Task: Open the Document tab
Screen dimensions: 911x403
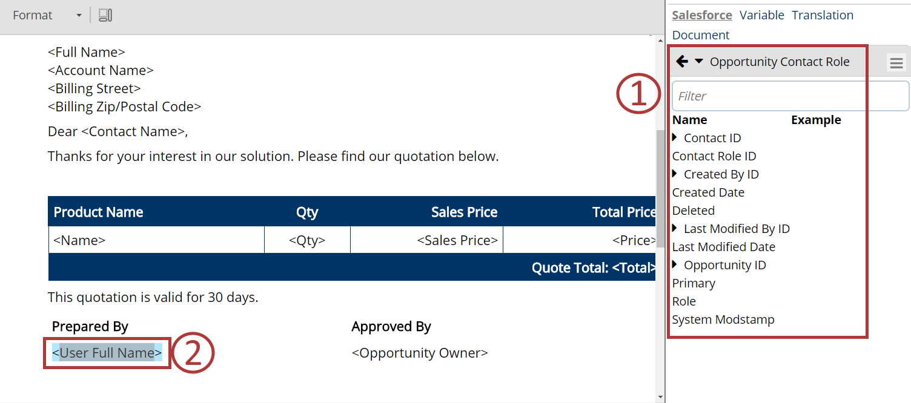Action: point(700,34)
